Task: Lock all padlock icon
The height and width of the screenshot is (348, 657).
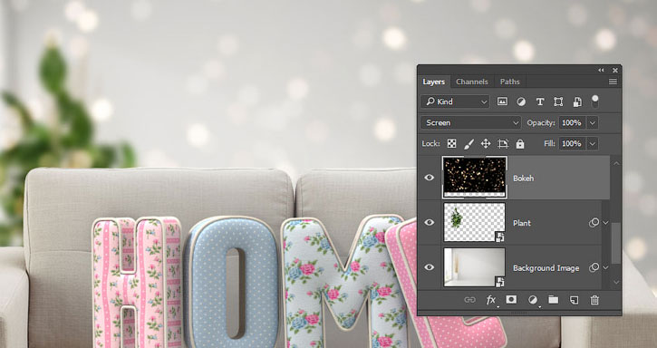Action: click(520, 144)
